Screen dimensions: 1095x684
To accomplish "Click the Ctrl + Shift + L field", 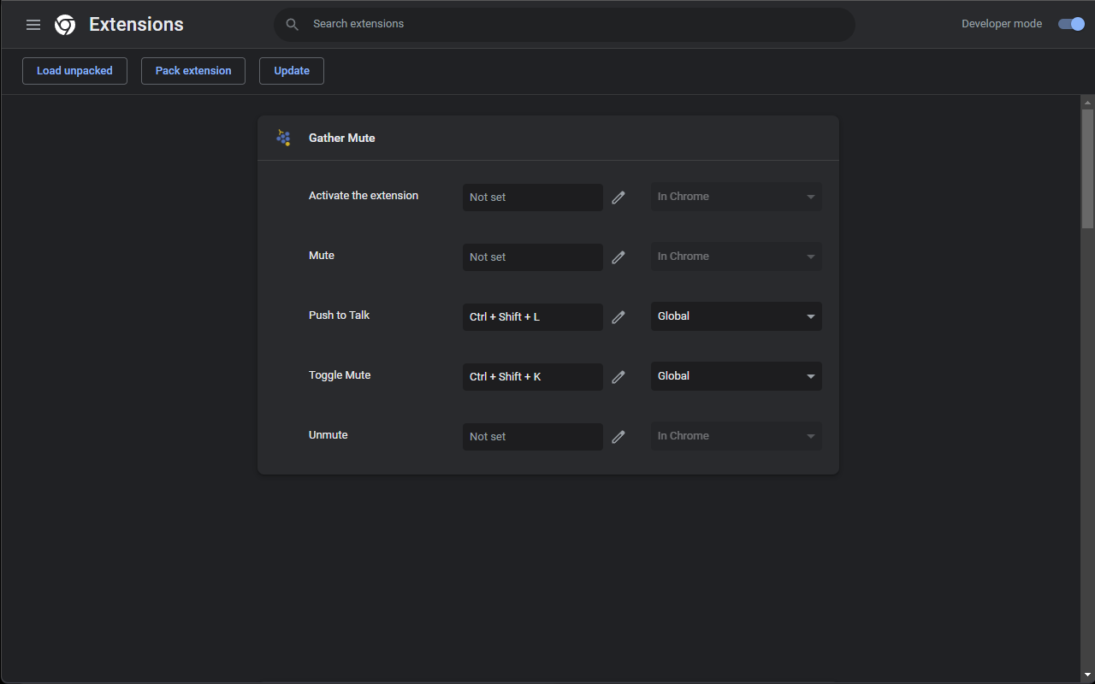I will pyautogui.click(x=533, y=317).
